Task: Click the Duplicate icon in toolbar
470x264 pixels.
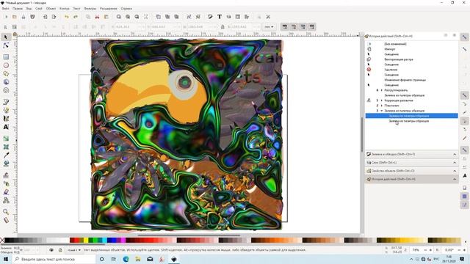Action: (159, 17)
